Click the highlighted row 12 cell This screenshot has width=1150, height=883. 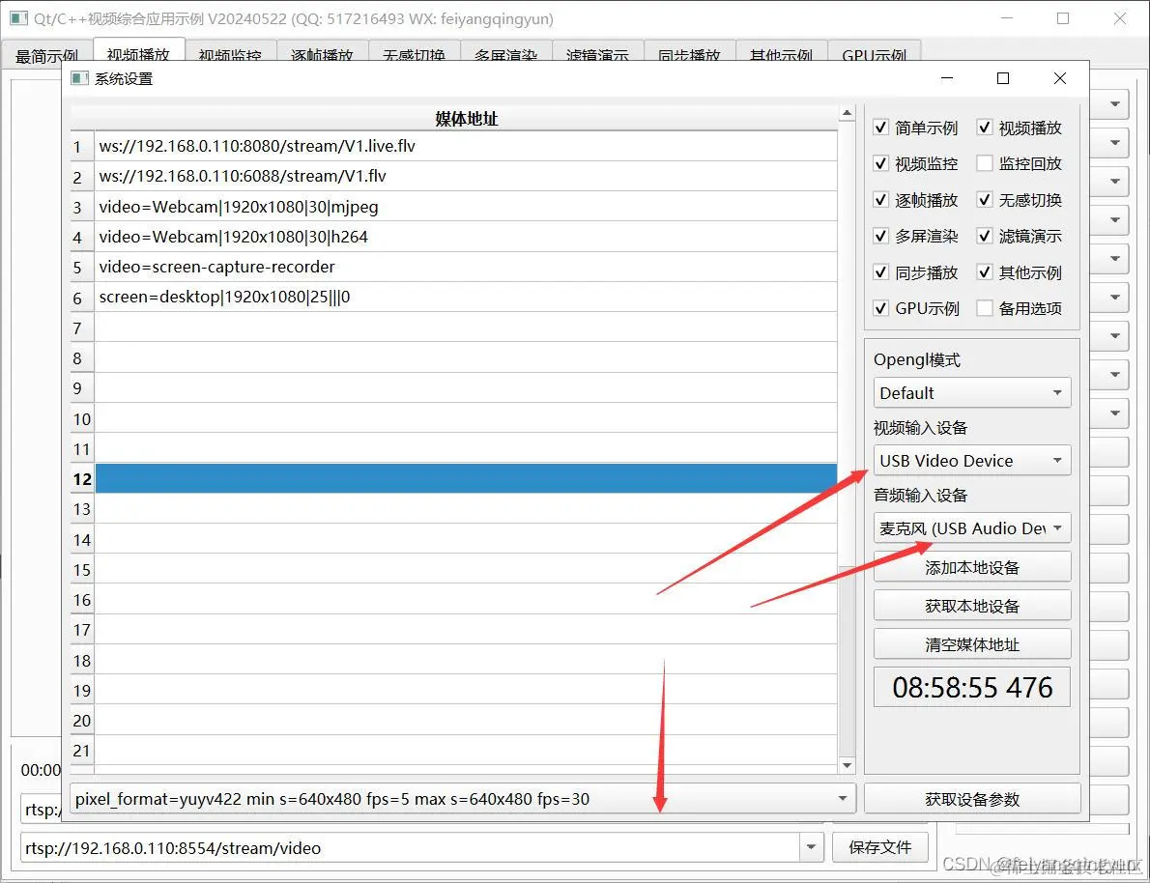[466, 478]
